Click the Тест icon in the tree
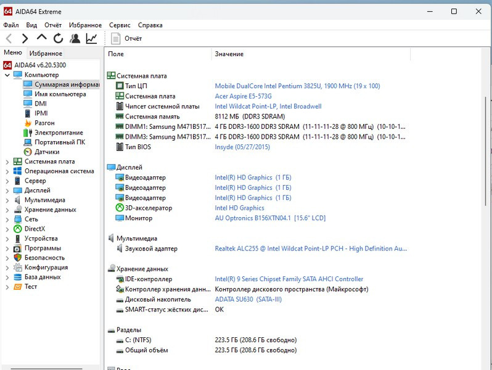Viewport: 492px width, 370px height. tap(17, 287)
